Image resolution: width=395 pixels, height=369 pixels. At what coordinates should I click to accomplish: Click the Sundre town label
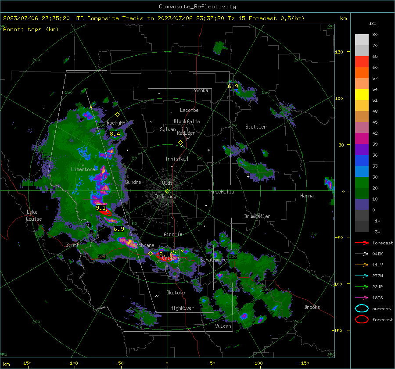133,182
